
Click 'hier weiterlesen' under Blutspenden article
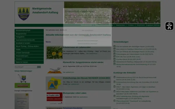82,97
